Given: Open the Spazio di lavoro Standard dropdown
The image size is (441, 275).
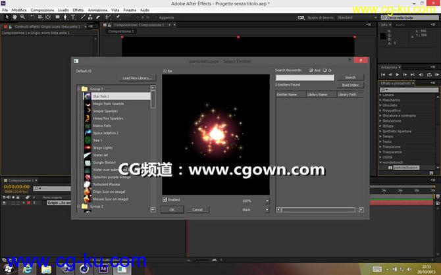Looking at the screenshot, I should click(x=357, y=17).
